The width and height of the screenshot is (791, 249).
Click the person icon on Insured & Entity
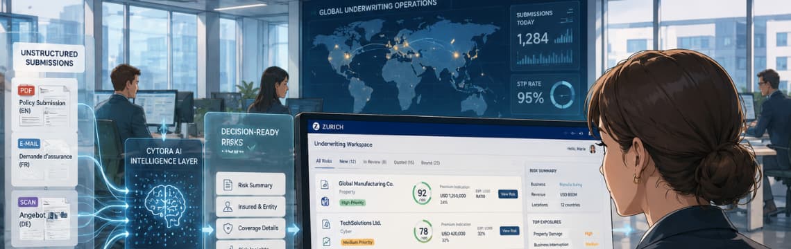[228, 207]
